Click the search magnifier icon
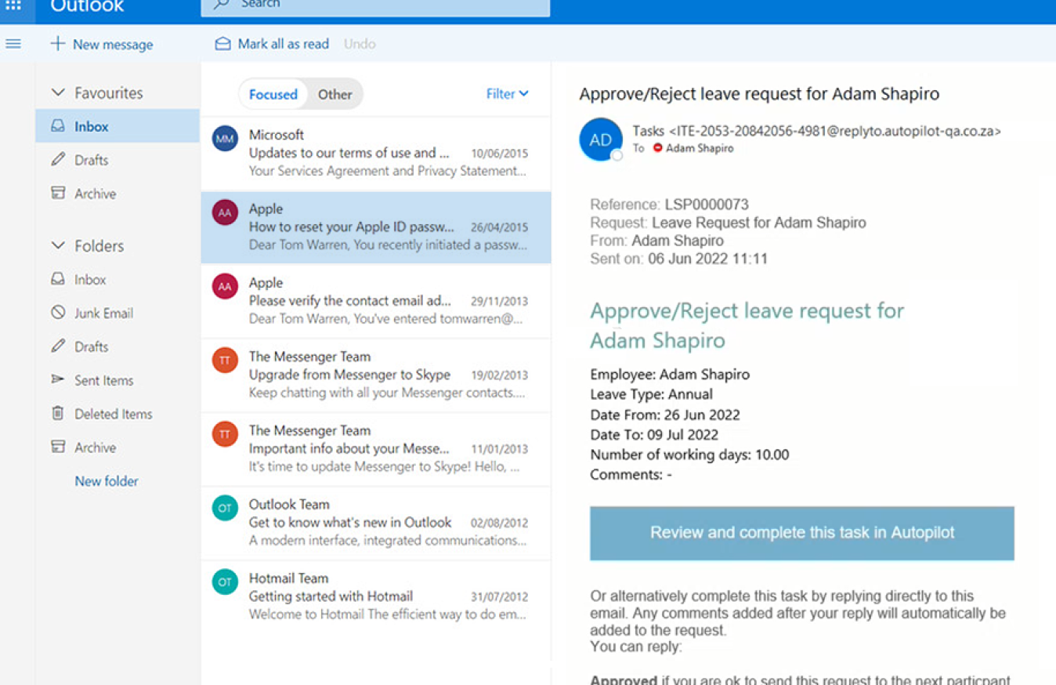Image resolution: width=1056 pixels, height=685 pixels. [222, 5]
